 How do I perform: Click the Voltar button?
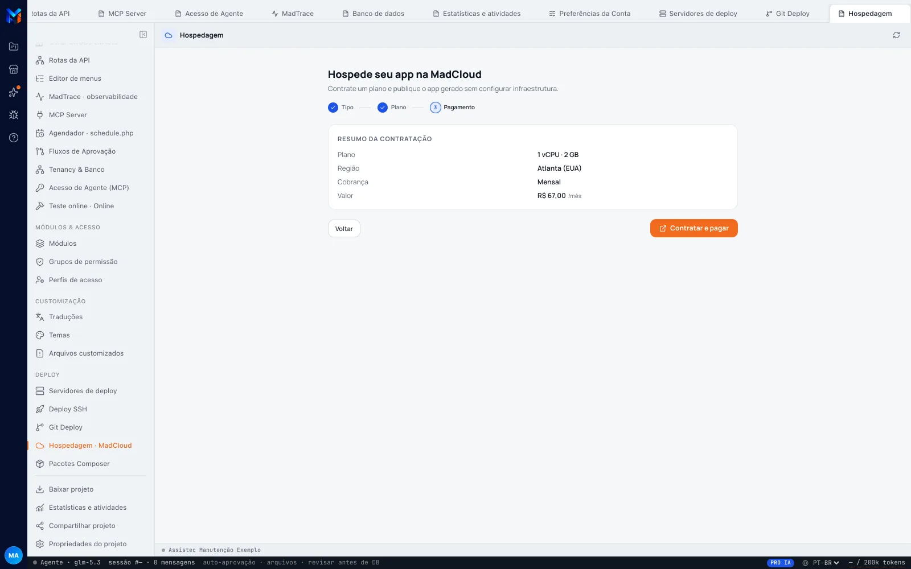click(x=344, y=229)
